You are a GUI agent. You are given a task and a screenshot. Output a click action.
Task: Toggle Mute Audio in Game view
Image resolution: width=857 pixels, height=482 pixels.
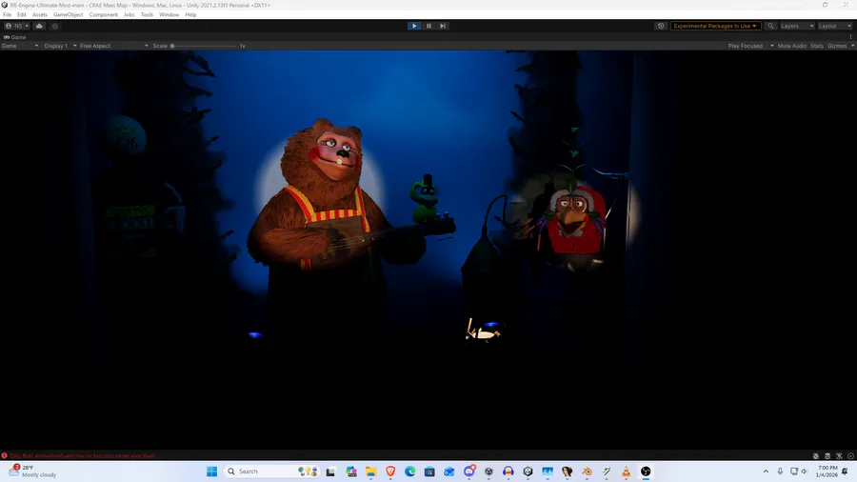[791, 46]
